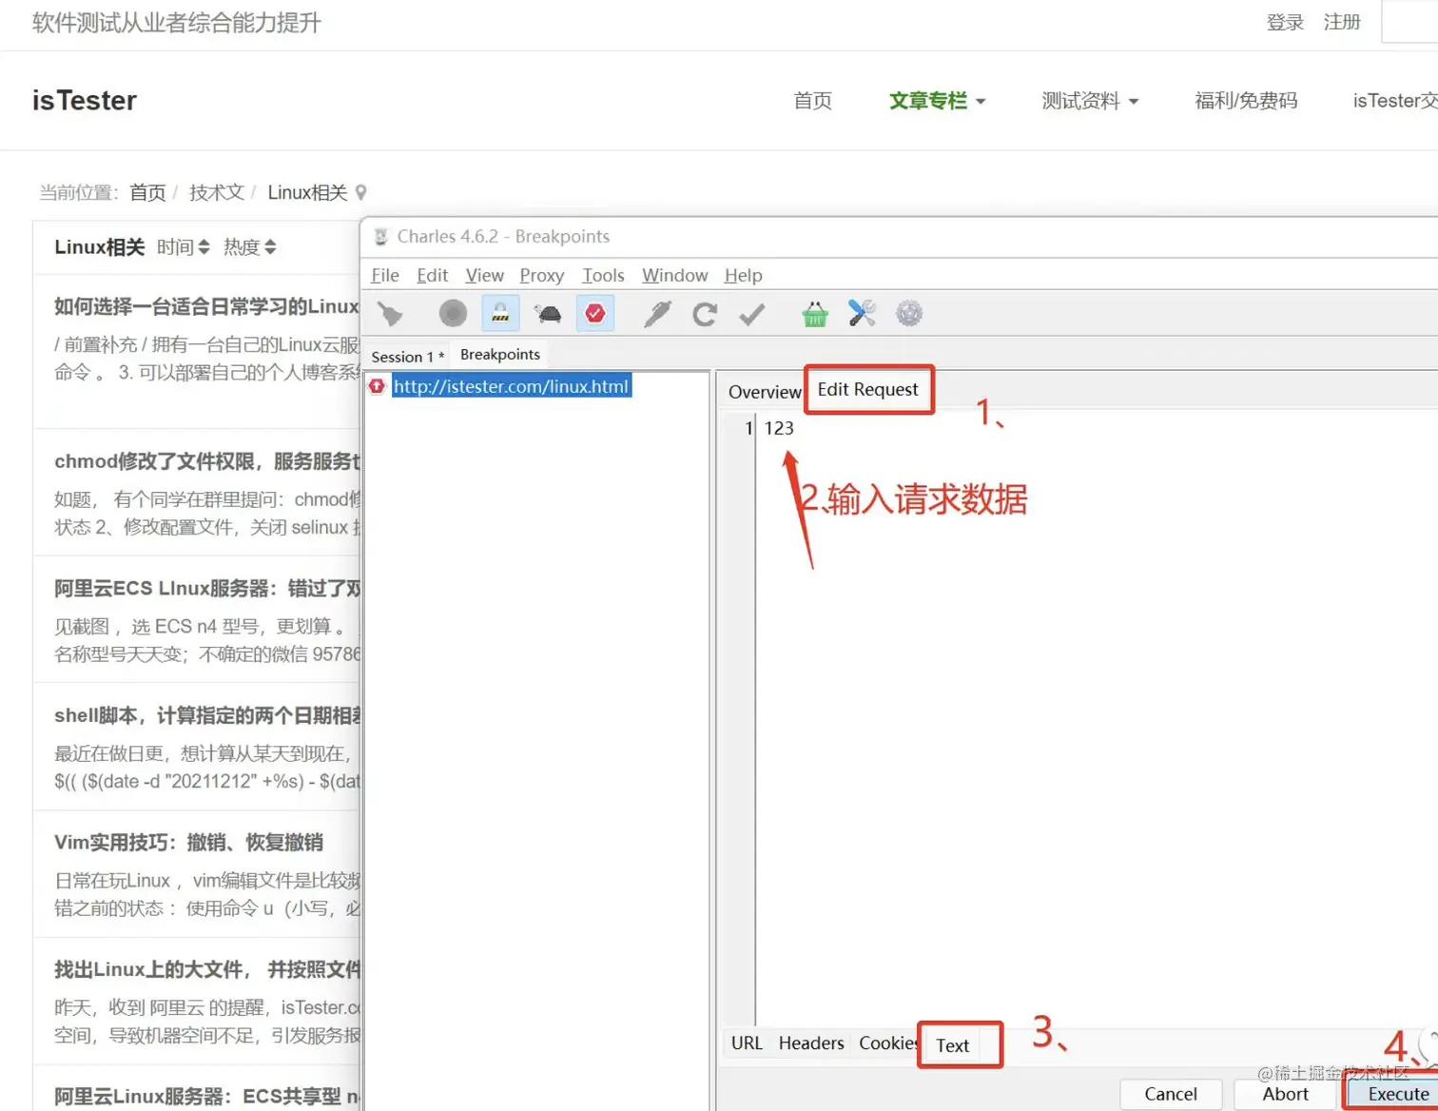Click the broom clear session icon
Image resolution: width=1438 pixels, height=1111 pixels.
390,313
